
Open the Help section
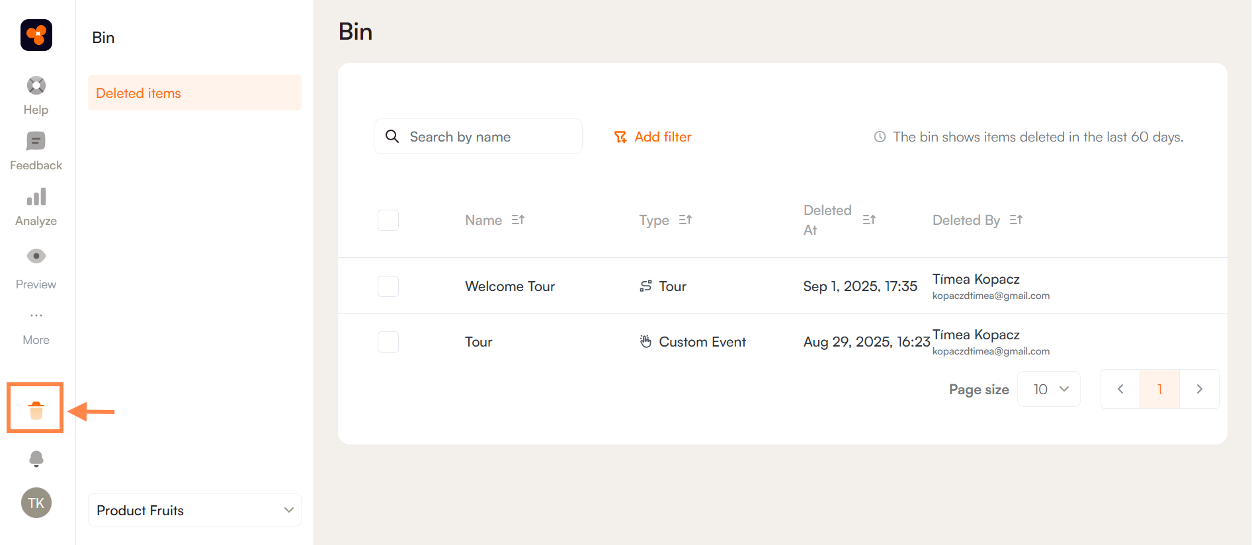click(x=36, y=96)
